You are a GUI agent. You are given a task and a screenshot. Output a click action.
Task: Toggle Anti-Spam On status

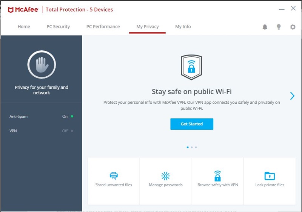coord(68,117)
